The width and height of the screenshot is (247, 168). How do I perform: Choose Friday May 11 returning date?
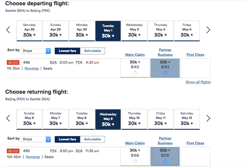(x=160, y=119)
